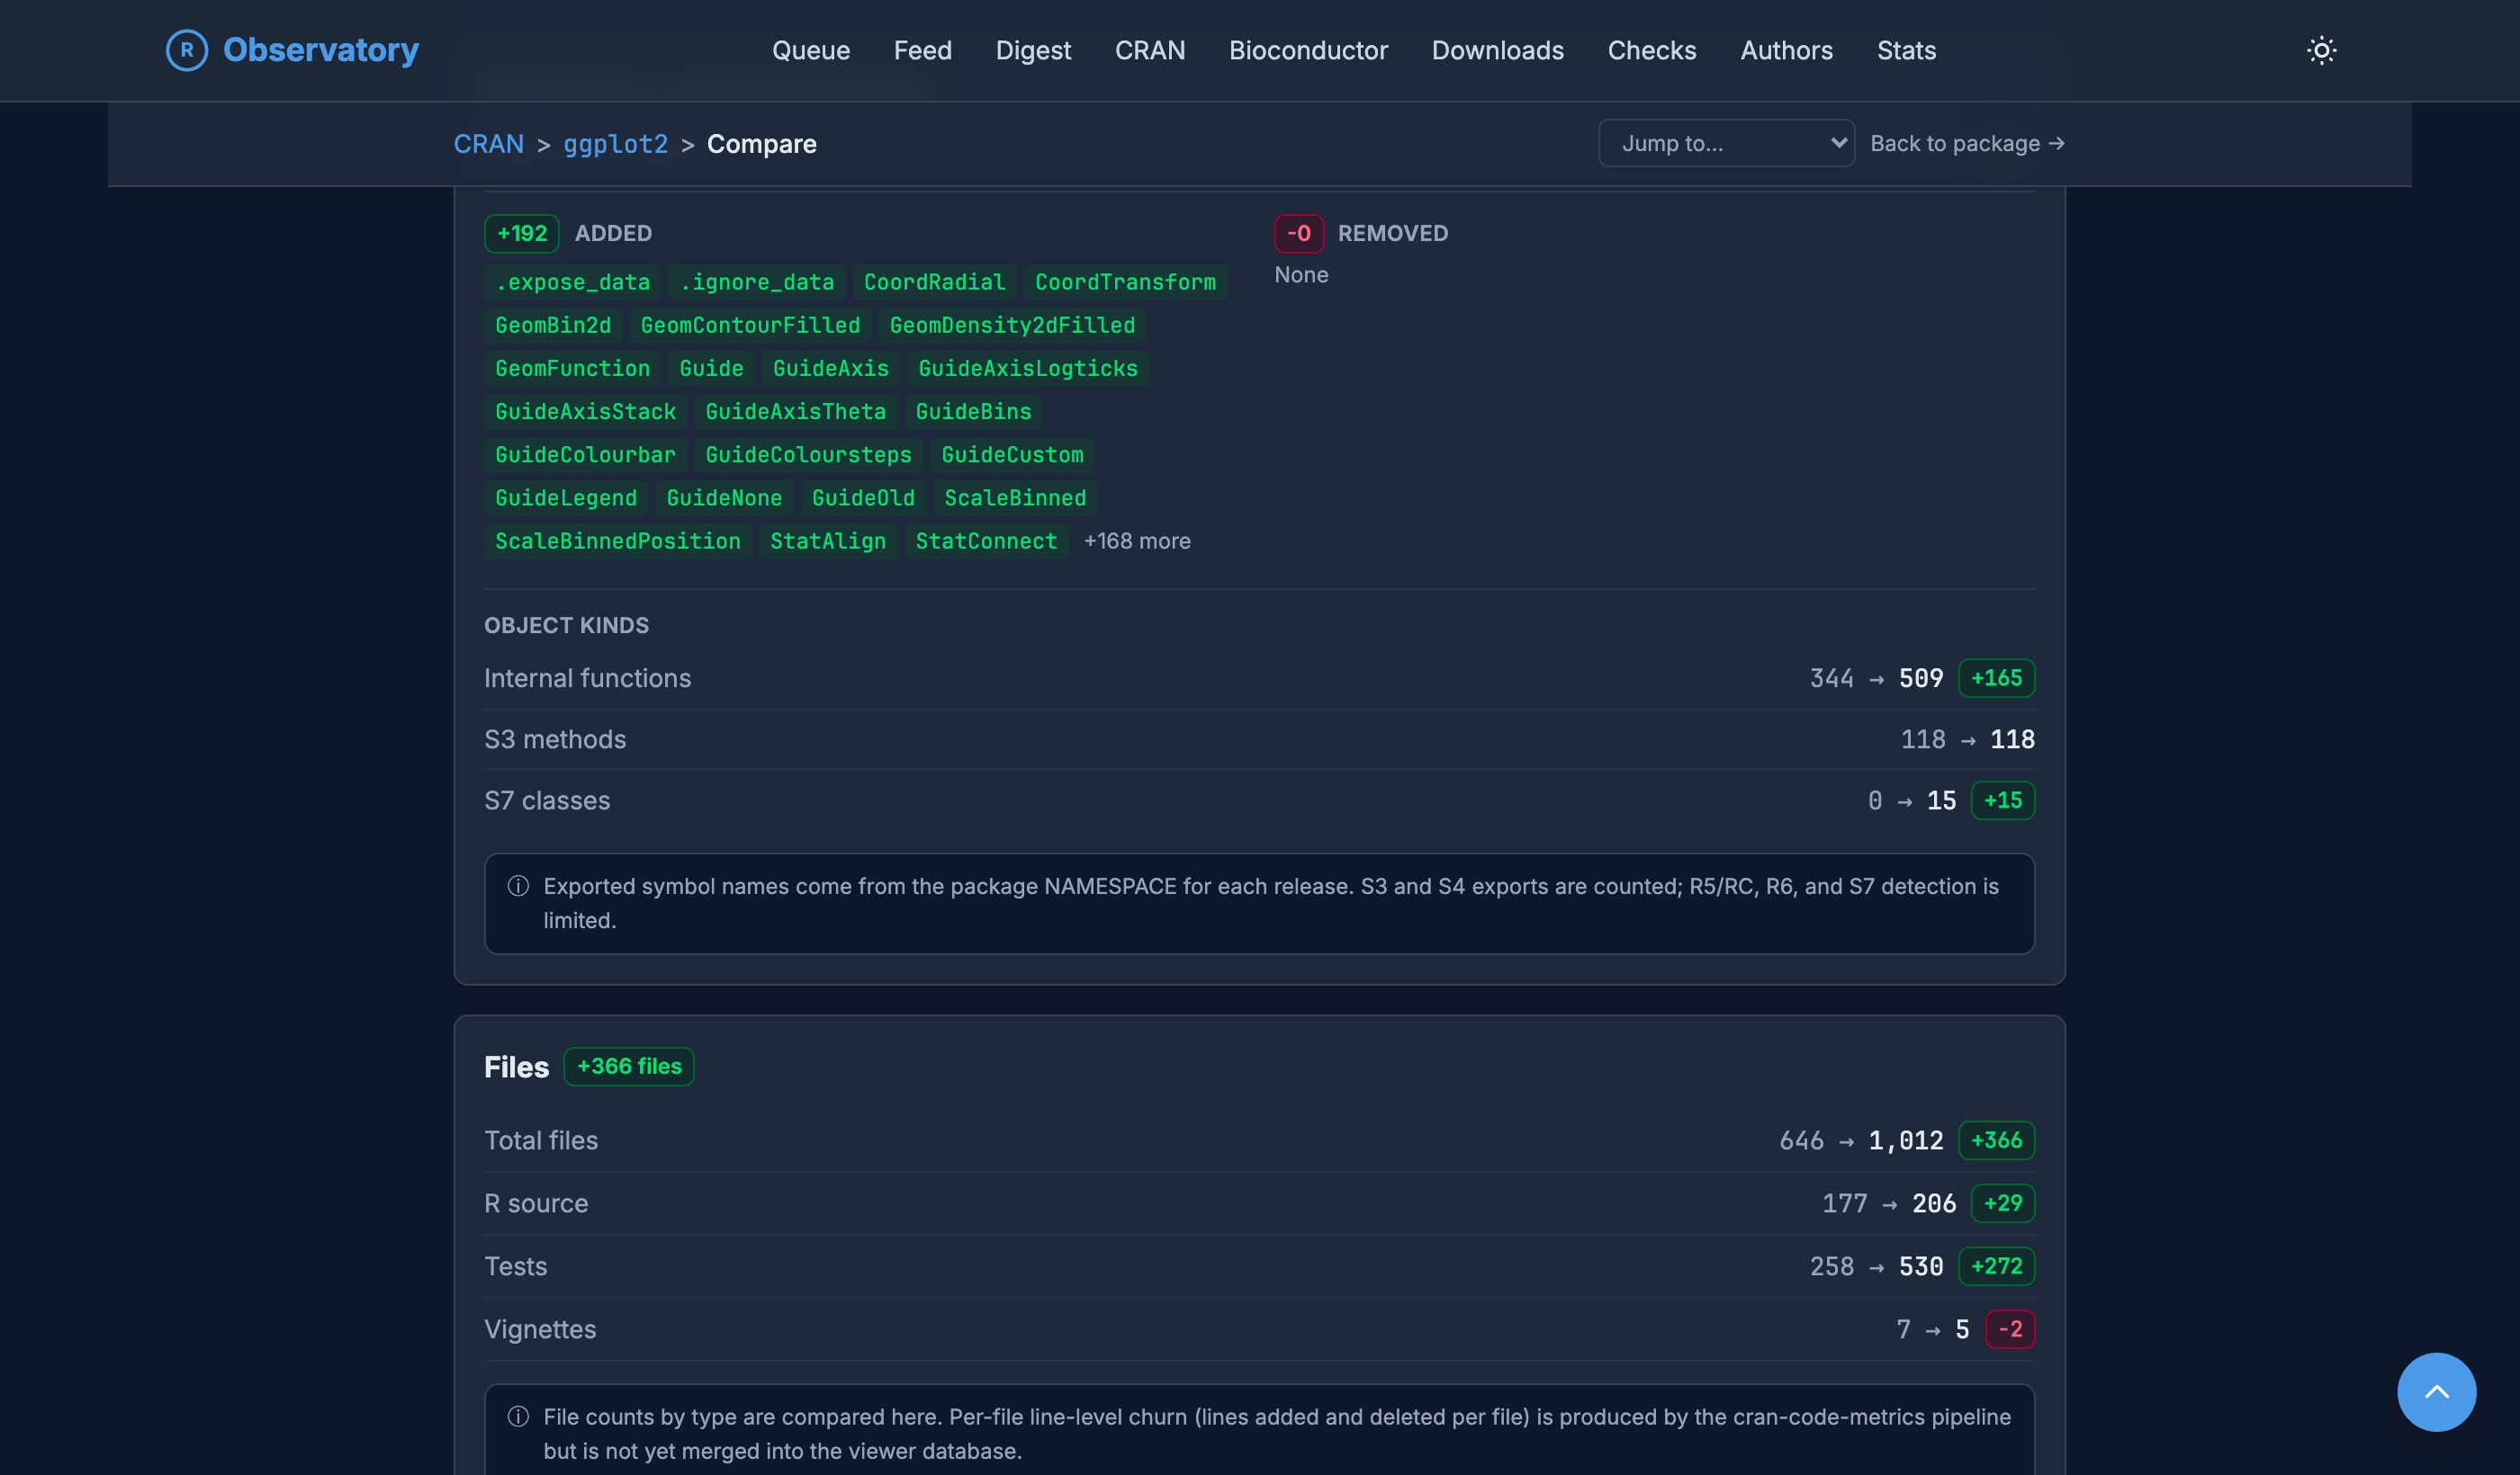Screen dimensions: 2520x1475
Task: Click the Observatory site title
Action: click(321, 50)
